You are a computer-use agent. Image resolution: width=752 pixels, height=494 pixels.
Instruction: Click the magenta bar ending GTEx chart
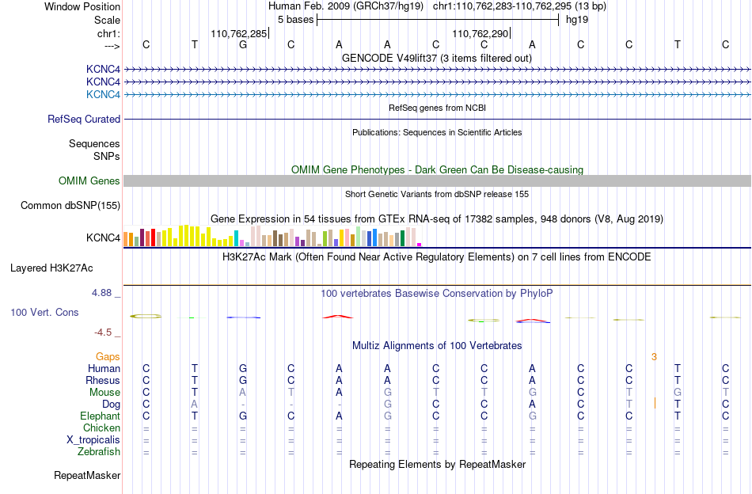pos(420,245)
